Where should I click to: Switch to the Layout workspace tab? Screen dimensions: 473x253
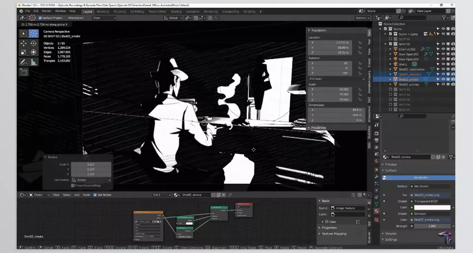click(87, 10)
